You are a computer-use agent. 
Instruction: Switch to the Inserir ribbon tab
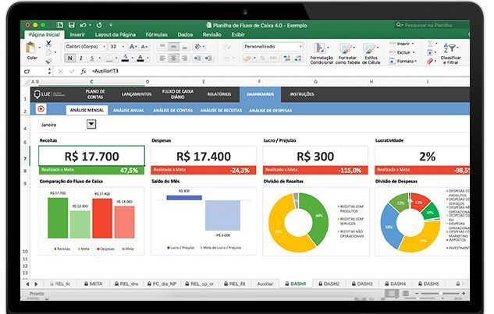click(77, 34)
